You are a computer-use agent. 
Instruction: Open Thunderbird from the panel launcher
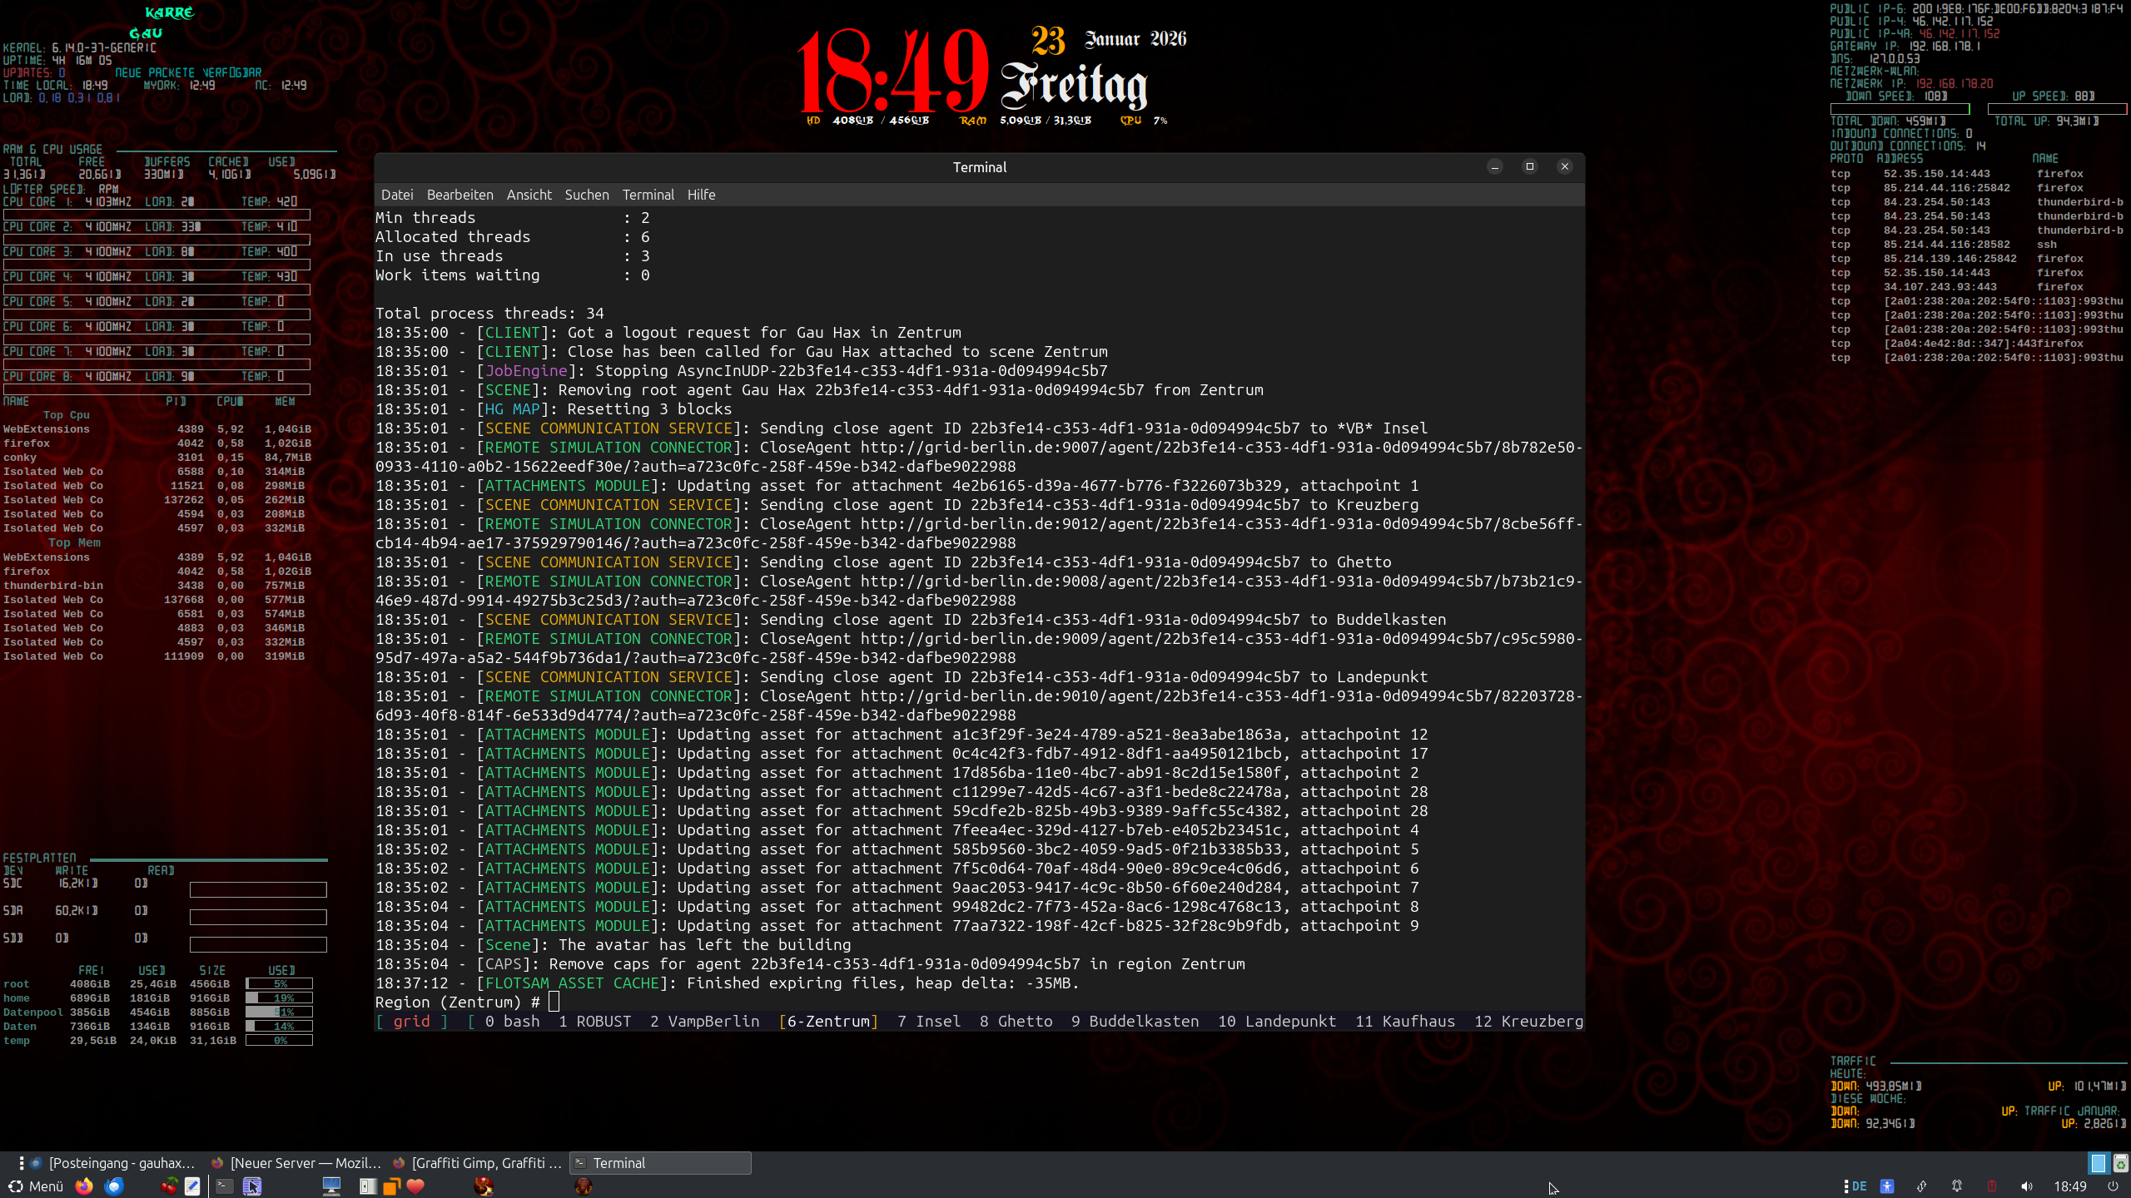pyautogui.click(x=114, y=1186)
